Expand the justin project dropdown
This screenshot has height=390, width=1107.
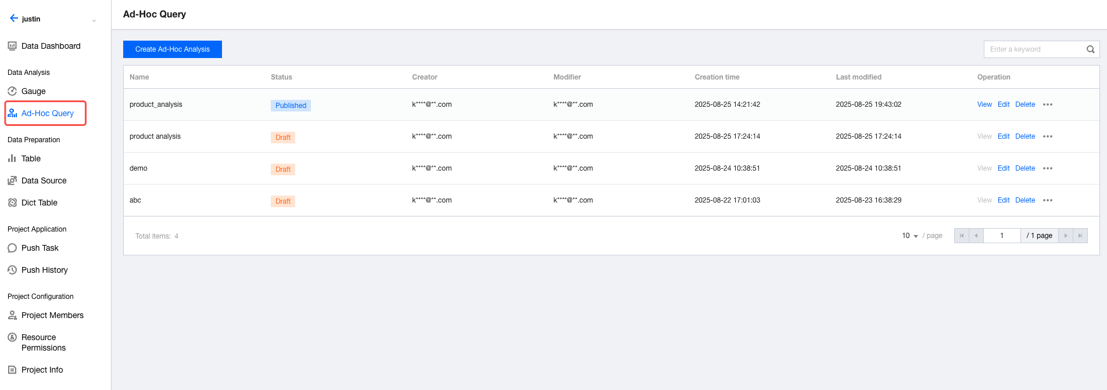point(94,20)
